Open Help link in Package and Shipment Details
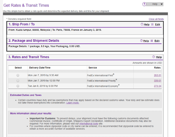Screen dimensions: 175x137 click(146, 41)
